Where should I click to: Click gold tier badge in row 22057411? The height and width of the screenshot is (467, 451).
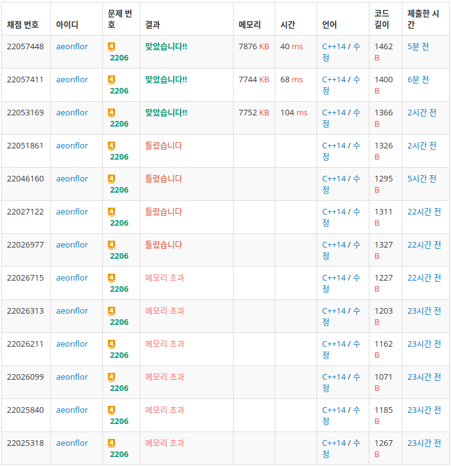click(112, 80)
